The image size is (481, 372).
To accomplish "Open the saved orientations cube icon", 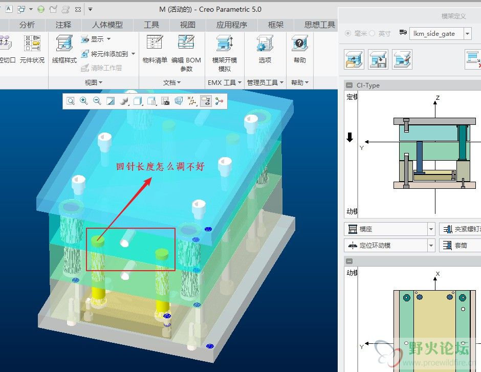I will tap(138, 101).
